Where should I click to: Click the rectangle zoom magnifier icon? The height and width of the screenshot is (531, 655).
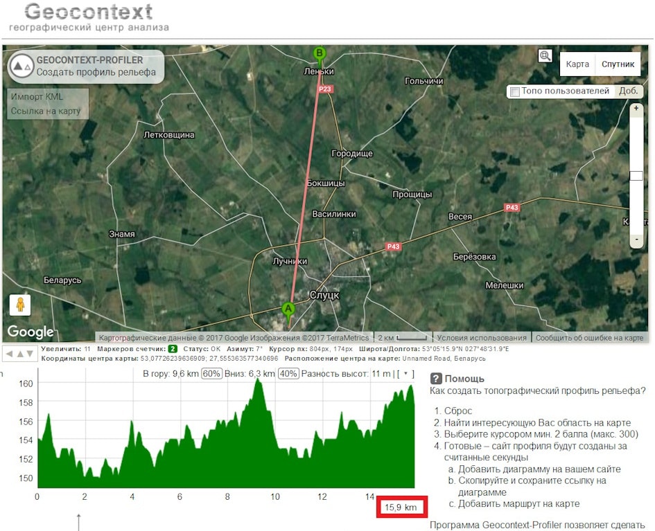pyautogui.click(x=545, y=56)
